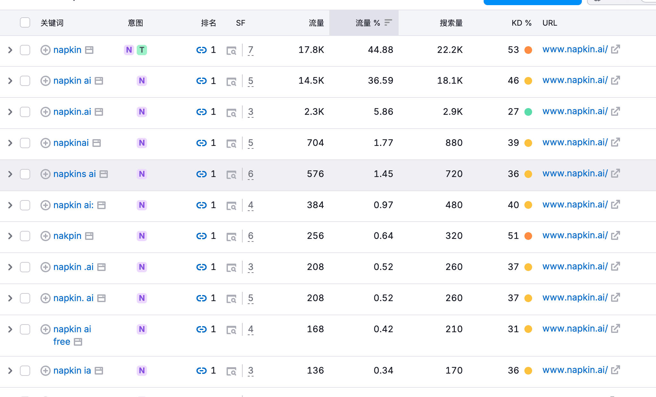The width and height of the screenshot is (656, 397).
Task: Check the 'nakpin' row checkbox
Action: 25,236
